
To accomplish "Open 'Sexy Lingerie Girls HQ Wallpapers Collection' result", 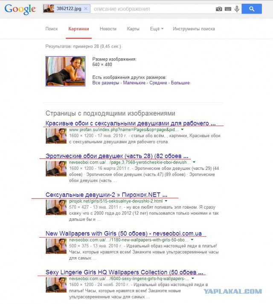I will [x=125, y=272].
